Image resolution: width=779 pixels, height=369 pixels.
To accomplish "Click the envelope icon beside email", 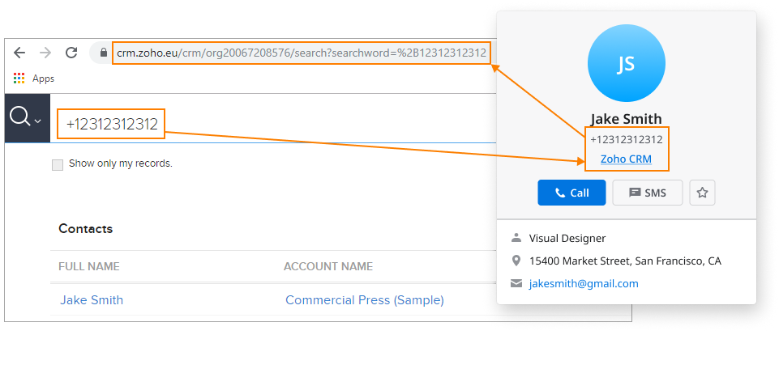I will 516,283.
